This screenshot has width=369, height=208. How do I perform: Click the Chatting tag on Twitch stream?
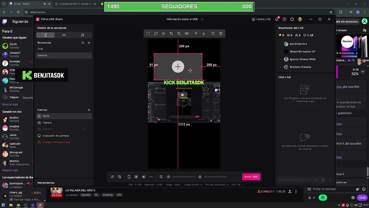tap(108, 195)
